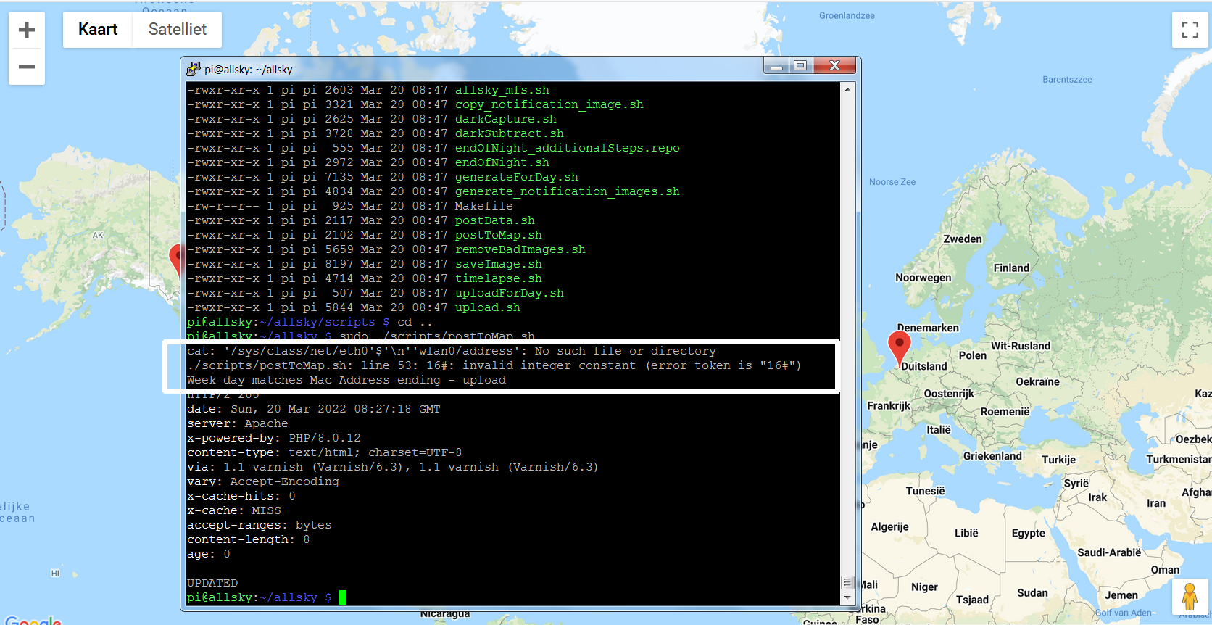The height and width of the screenshot is (625, 1212).
Task: Click 'Week day matches Mac Address' line
Action: point(346,380)
